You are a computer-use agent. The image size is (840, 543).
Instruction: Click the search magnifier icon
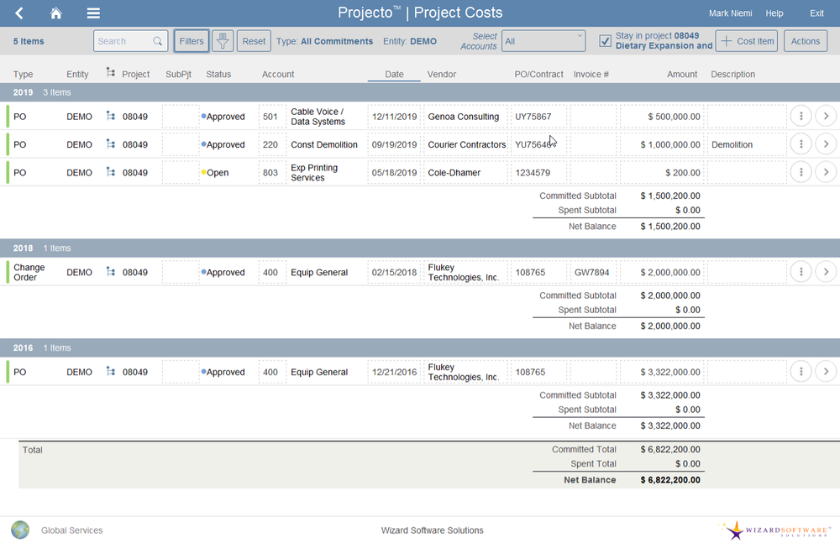(x=157, y=40)
